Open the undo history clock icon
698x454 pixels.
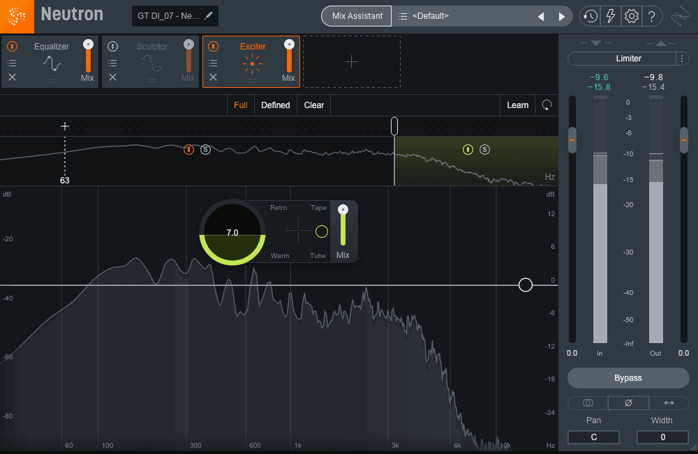pyautogui.click(x=591, y=17)
